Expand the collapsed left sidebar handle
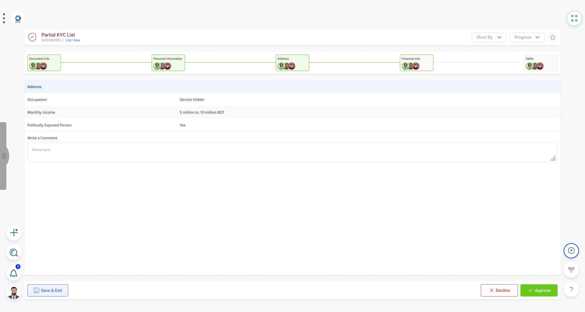 [4, 156]
